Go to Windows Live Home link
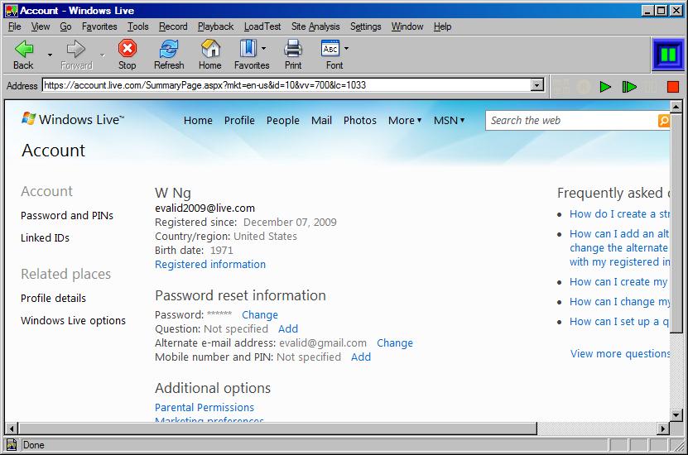The image size is (688, 455). click(198, 120)
